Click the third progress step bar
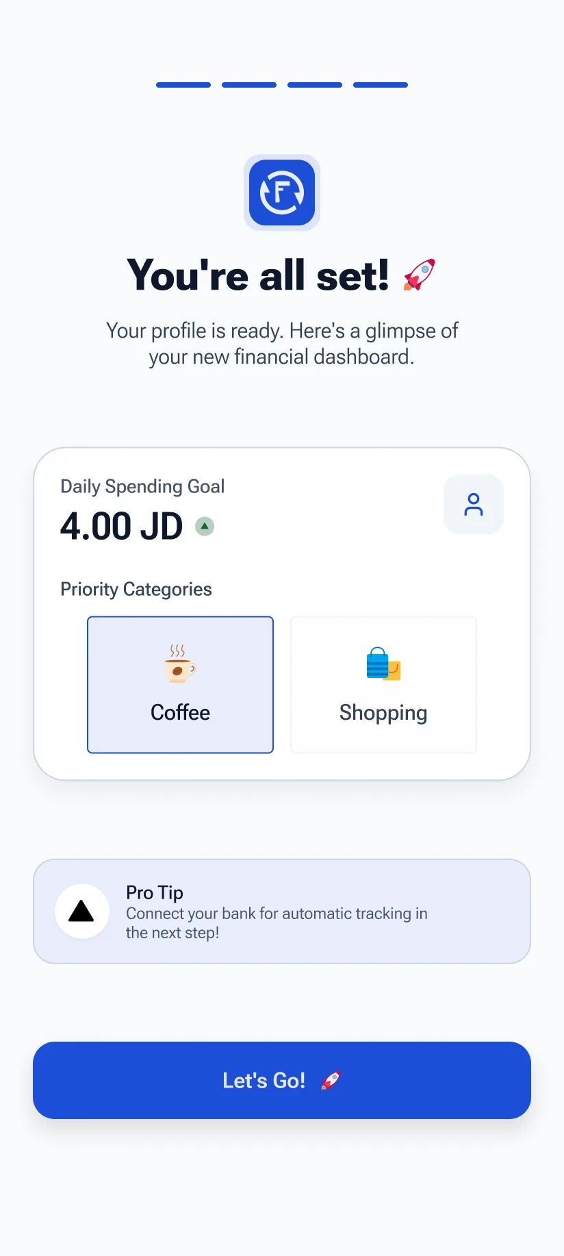Image resolution: width=564 pixels, height=1256 pixels. pos(315,85)
